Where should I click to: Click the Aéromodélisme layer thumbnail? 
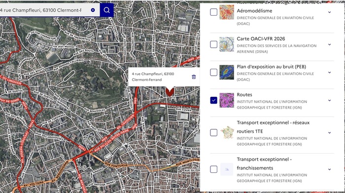click(x=227, y=12)
